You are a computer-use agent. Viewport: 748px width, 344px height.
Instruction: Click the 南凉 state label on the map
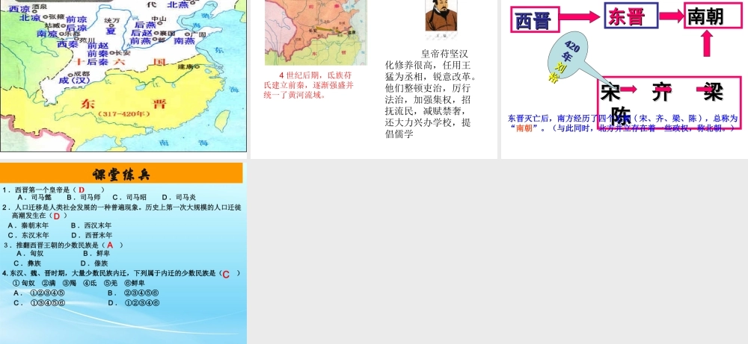point(46,34)
